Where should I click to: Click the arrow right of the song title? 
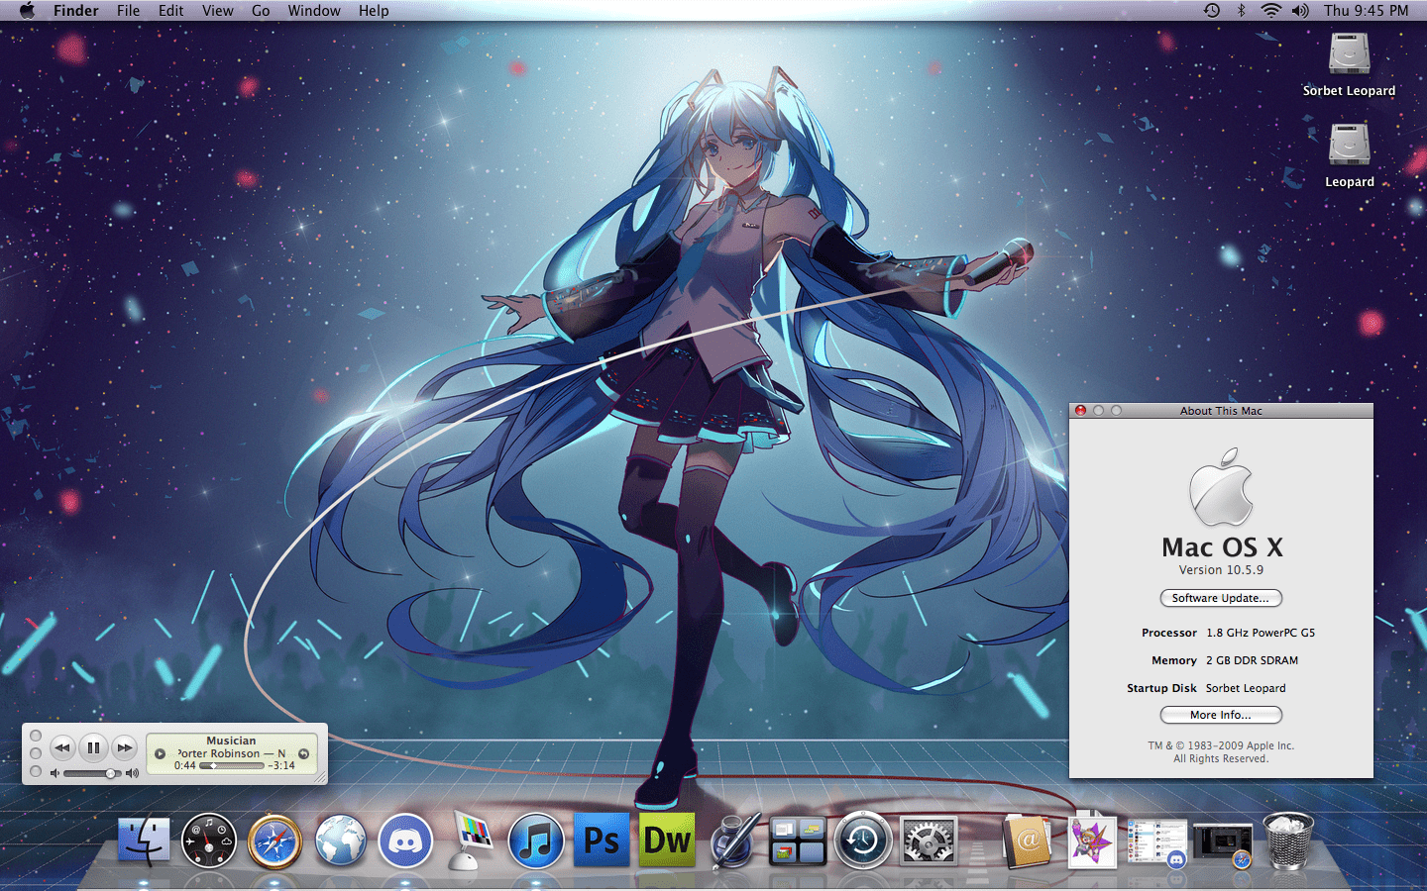tap(304, 753)
